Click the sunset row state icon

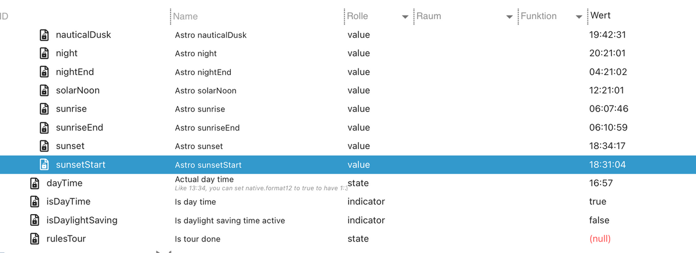(43, 146)
